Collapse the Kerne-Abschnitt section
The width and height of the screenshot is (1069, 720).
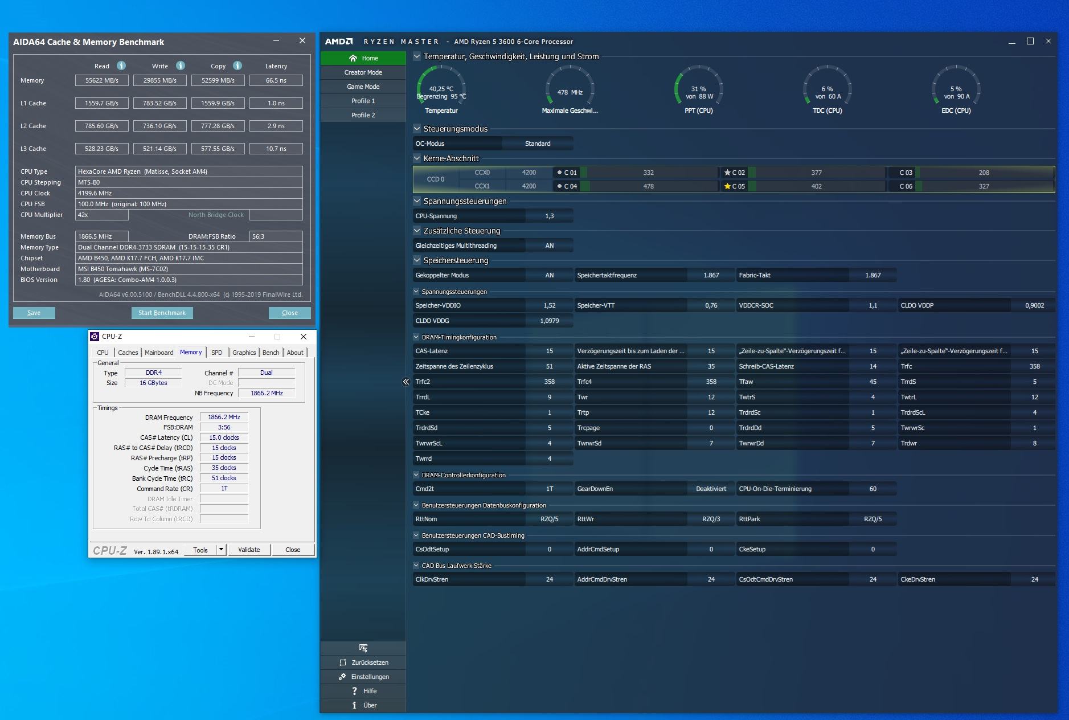coord(417,158)
